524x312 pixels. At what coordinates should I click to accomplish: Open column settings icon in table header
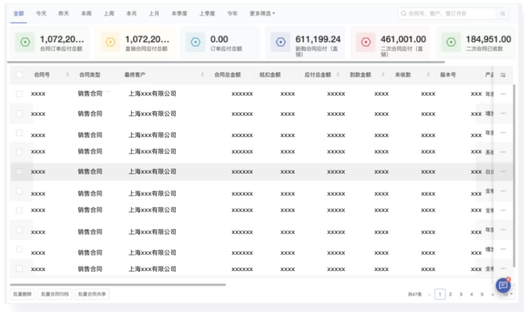503,75
